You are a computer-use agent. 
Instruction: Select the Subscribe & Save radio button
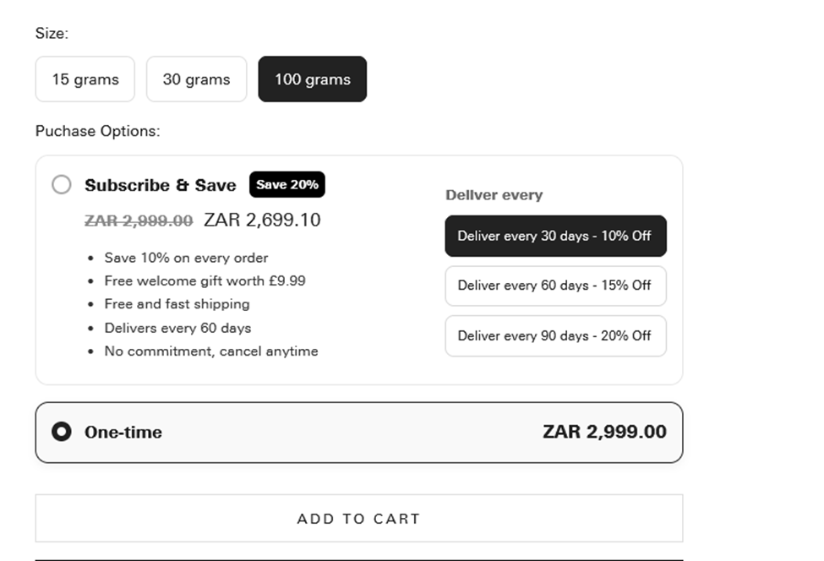pos(60,184)
